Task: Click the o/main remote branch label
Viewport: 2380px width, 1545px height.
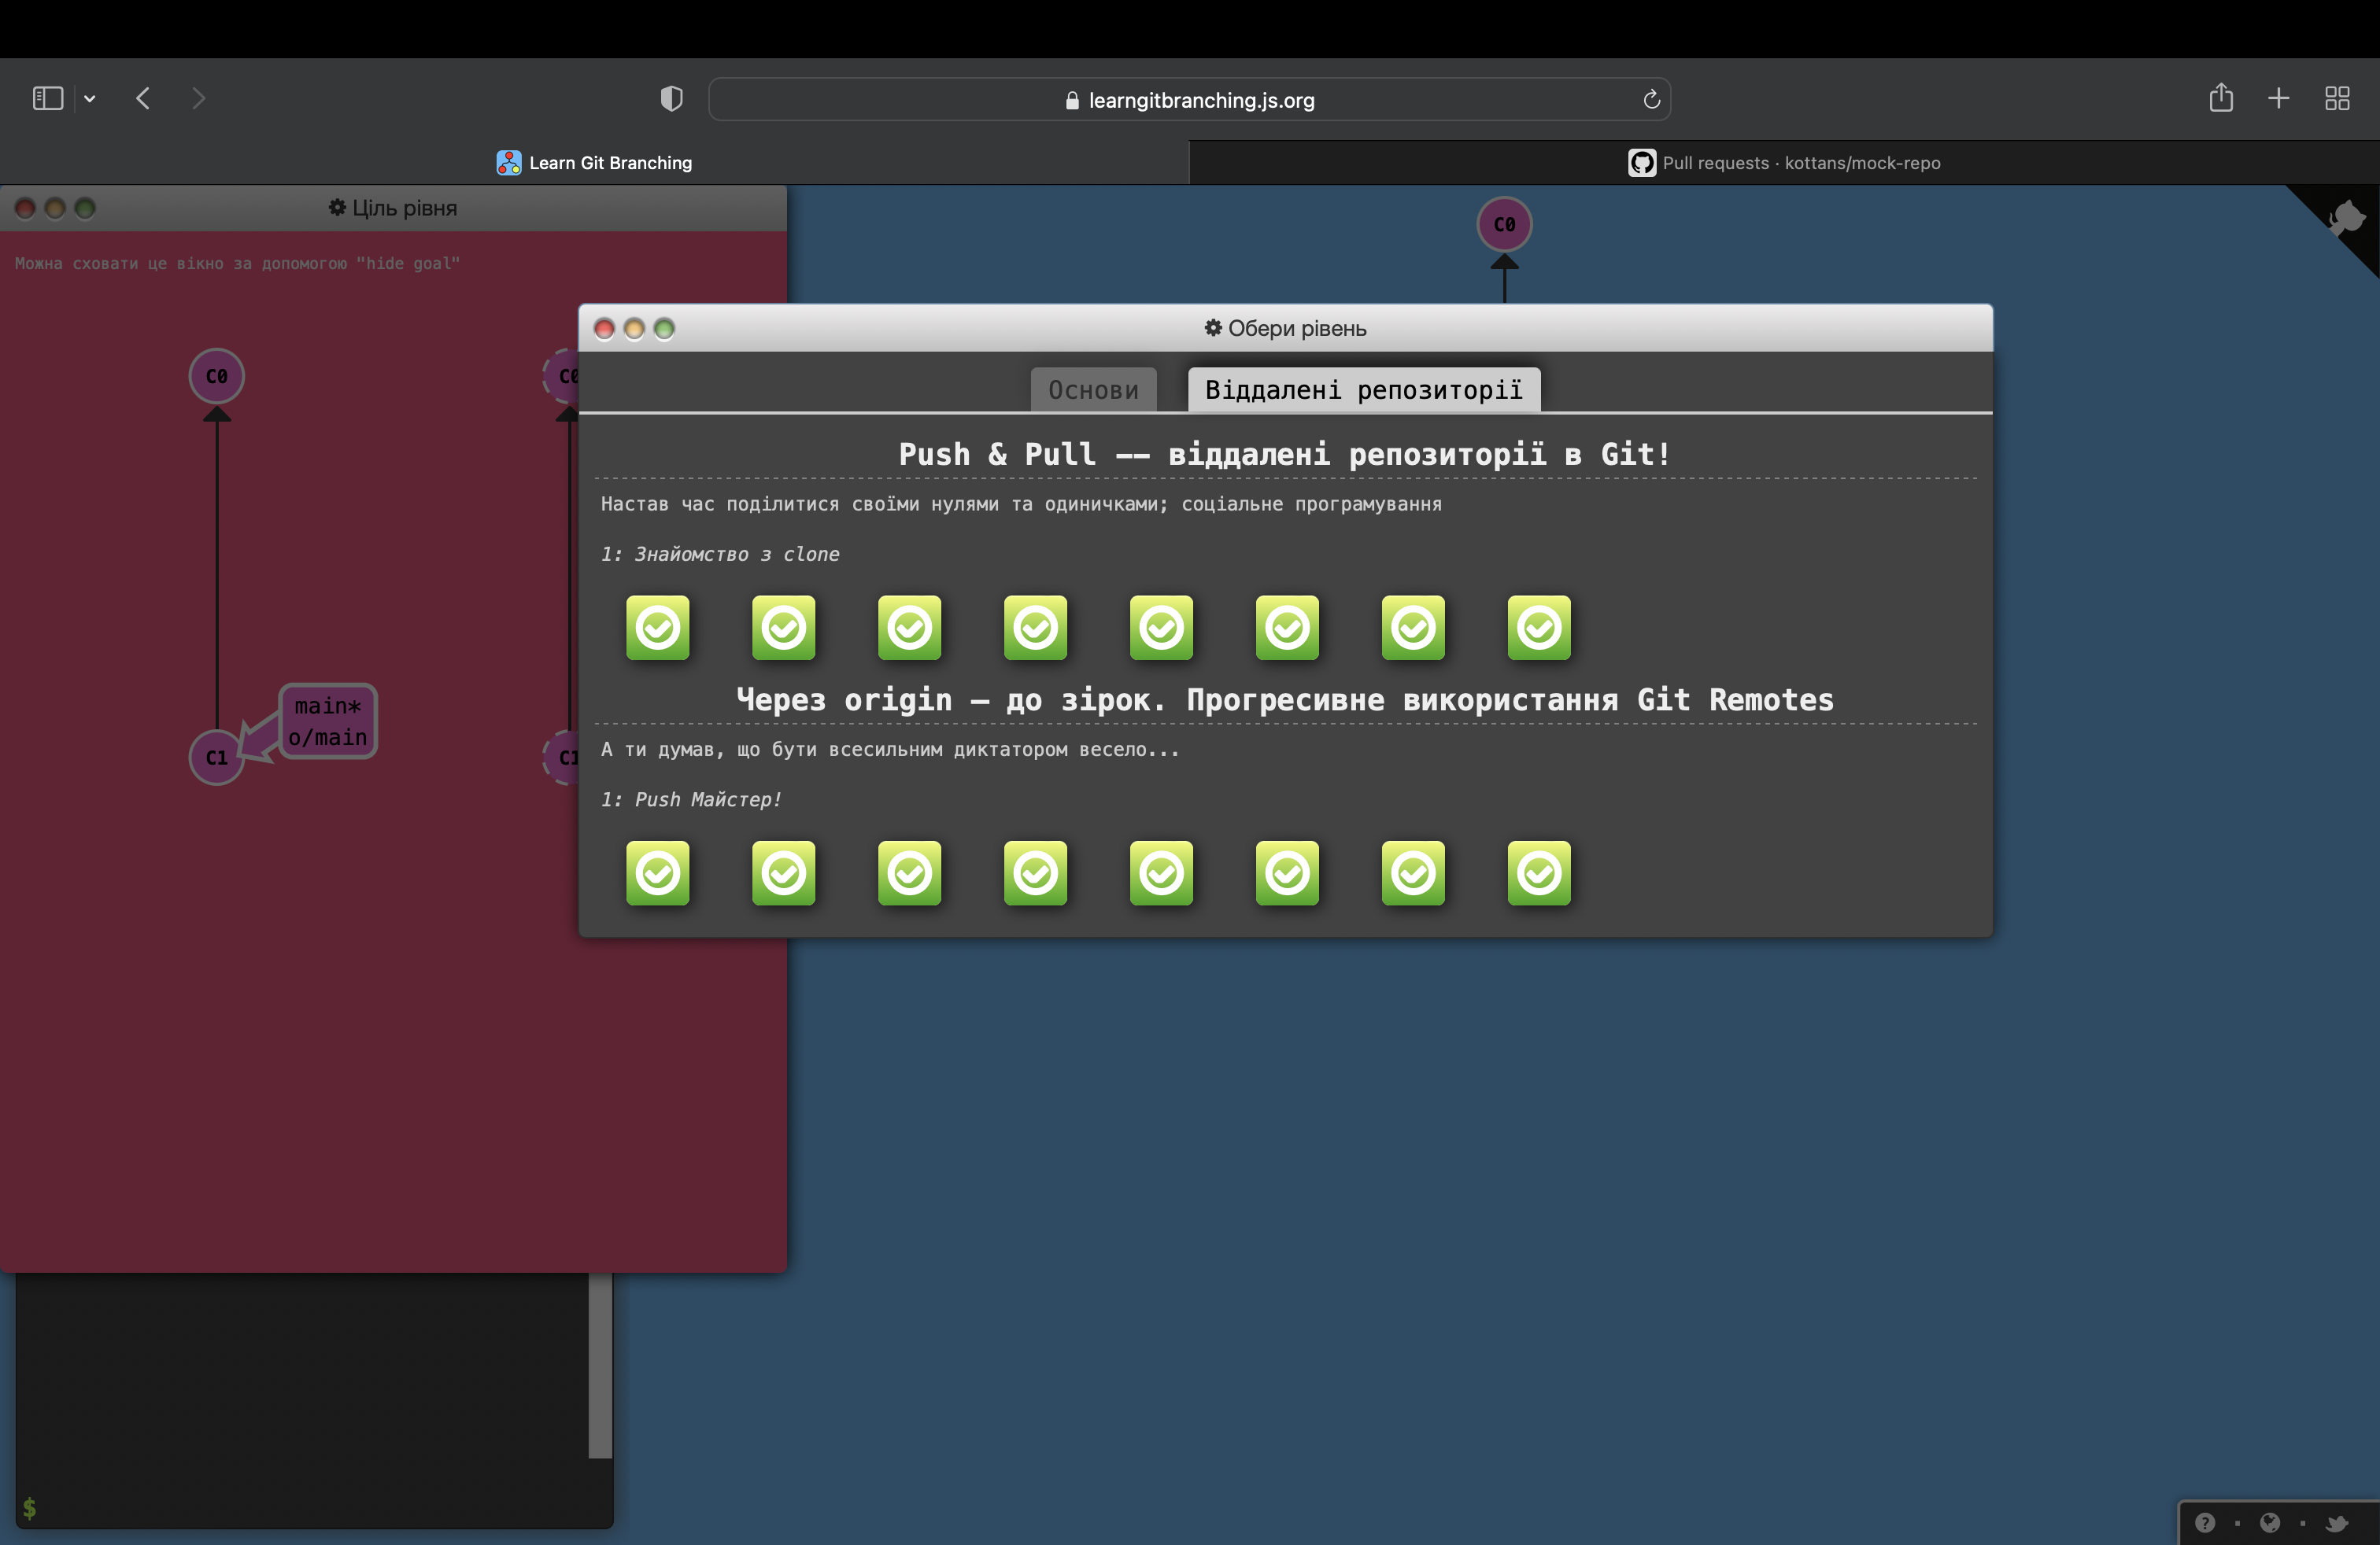Action: 327,738
